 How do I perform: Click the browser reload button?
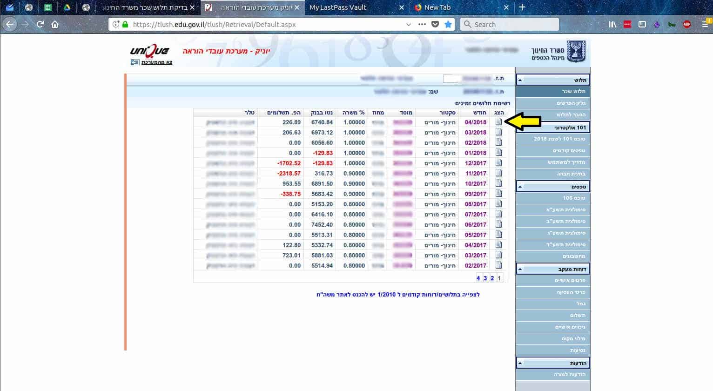tap(40, 24)
